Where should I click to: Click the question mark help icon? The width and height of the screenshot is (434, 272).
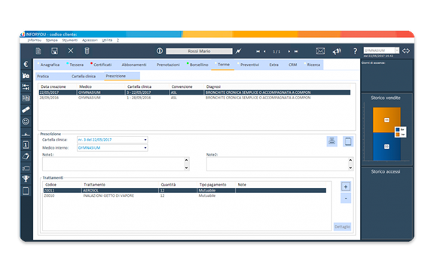point(355,51)
